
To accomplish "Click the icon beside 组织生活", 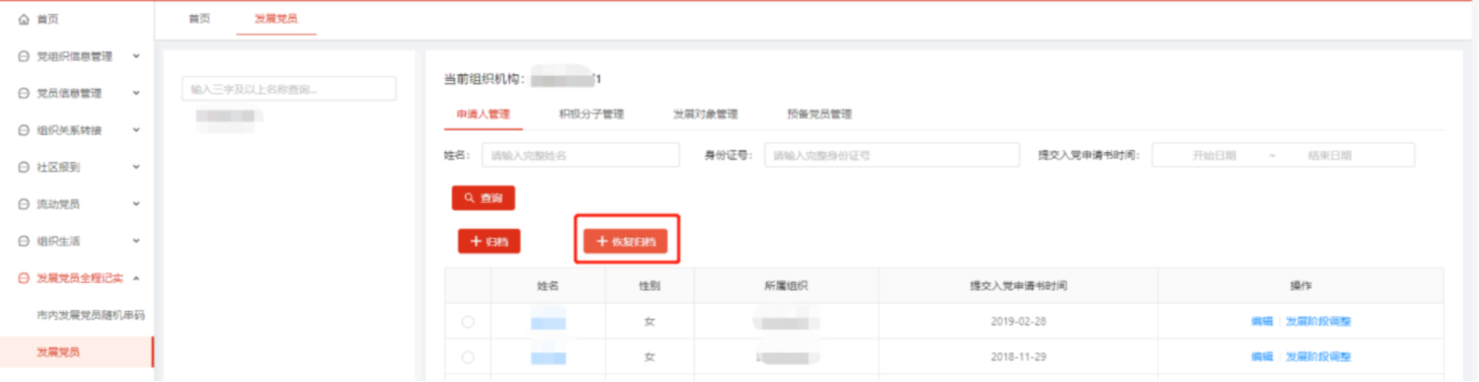I will pos(24,241).
